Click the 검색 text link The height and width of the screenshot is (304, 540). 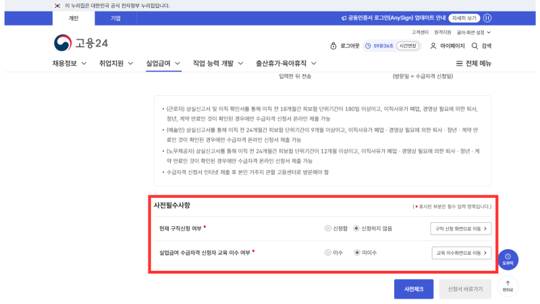[x=486, y=46]
